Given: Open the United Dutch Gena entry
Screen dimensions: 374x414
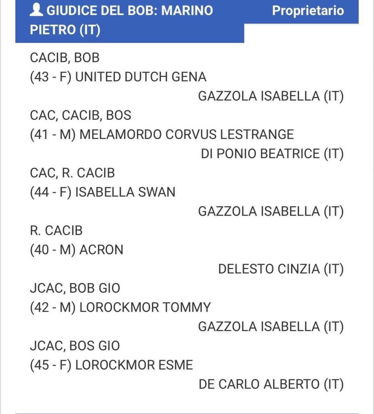Looking at the screenshot, I should click(118, 77).
